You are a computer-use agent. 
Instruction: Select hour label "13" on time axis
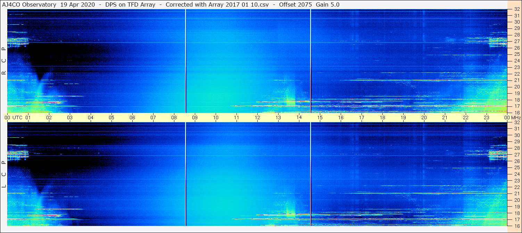[278, 118]
